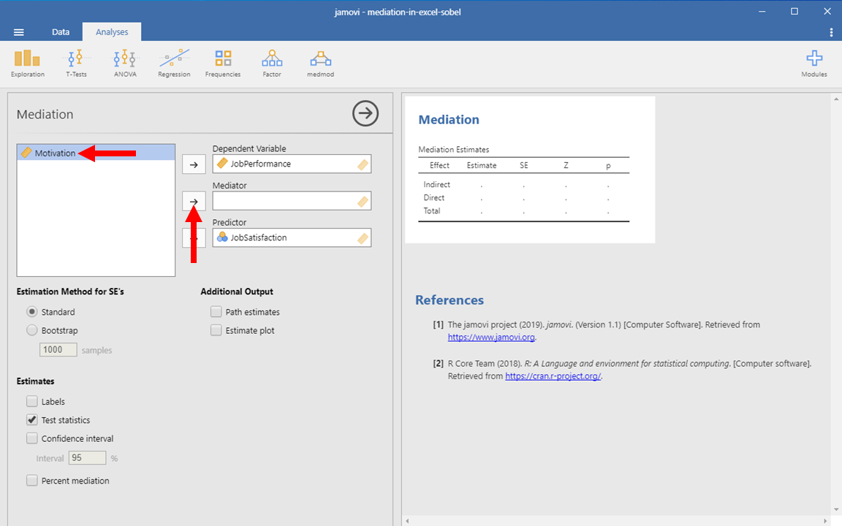
Task: Enable the Path estimates checkbox
Action: [216, 312]
